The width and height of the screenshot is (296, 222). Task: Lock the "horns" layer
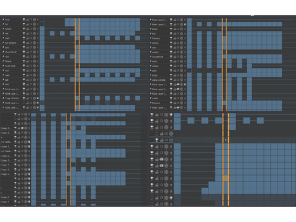click(175, 43)
